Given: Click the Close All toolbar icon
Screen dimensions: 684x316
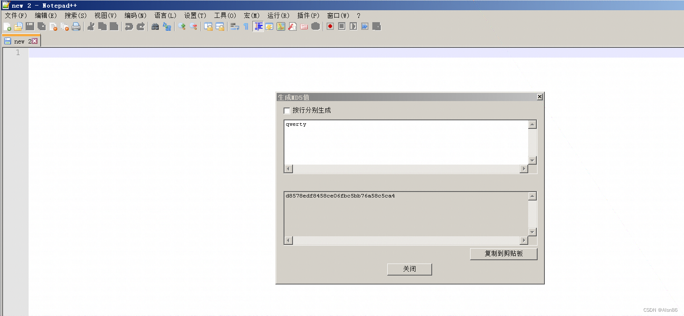Looking at the screenshot, I should (65, 26).
